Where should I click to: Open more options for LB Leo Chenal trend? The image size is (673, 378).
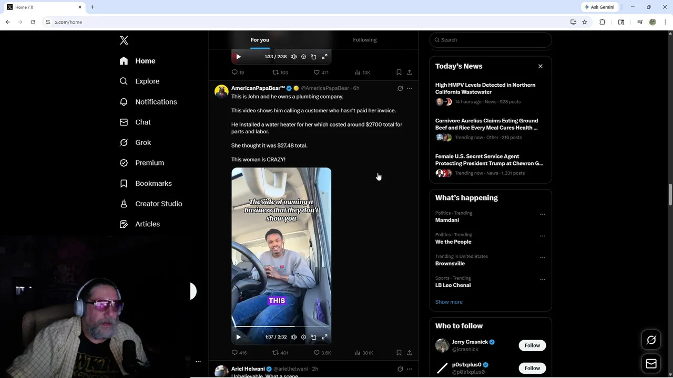tap(543, 279)
